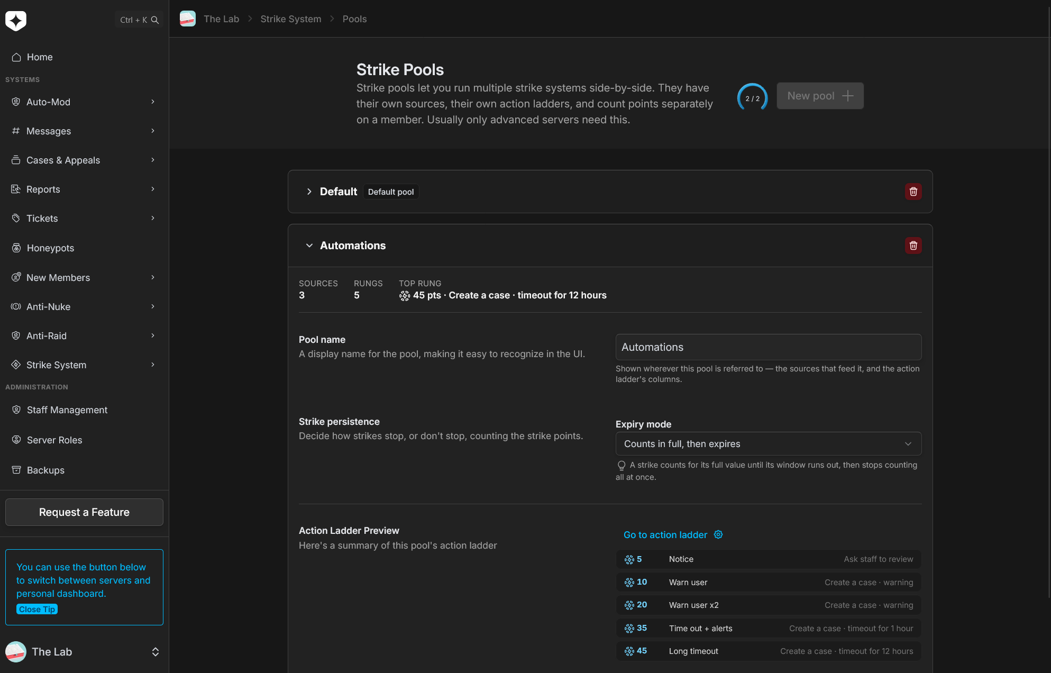
Task: Delete the Default pool with trash icon
Action: pos(913,192)
